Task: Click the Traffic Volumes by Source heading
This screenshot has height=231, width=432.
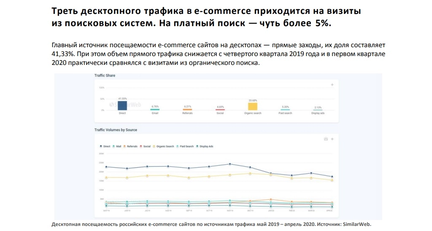Action: point(116,130)
